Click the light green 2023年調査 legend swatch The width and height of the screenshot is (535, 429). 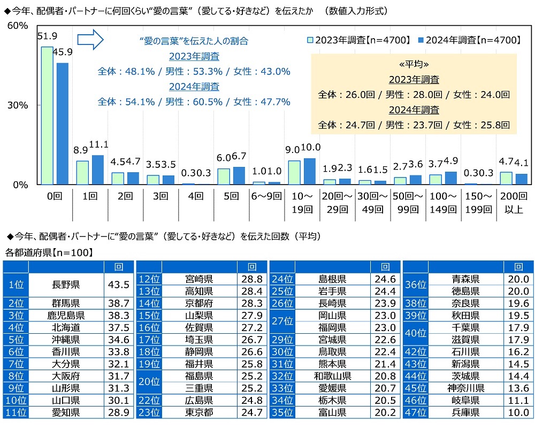309,40
